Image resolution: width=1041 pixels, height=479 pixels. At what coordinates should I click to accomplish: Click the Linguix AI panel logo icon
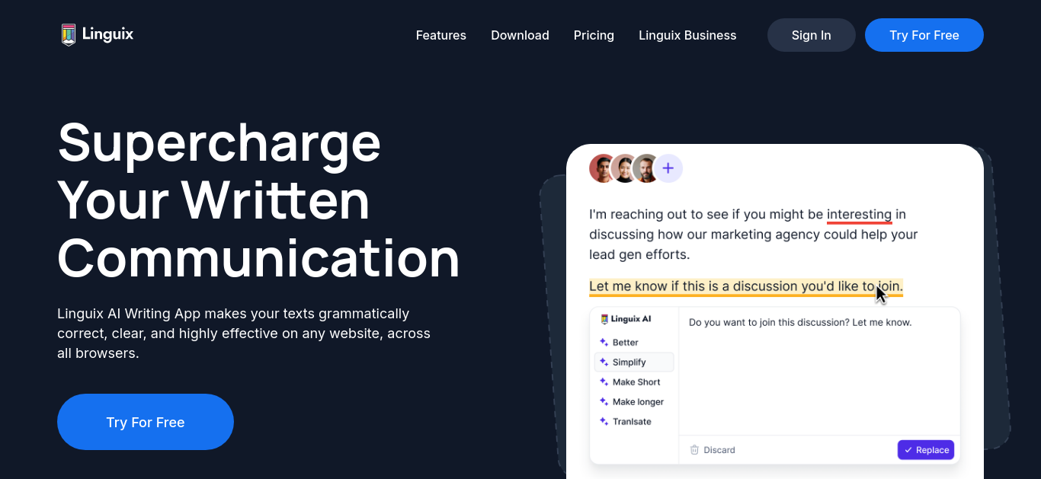pos(604,319)
